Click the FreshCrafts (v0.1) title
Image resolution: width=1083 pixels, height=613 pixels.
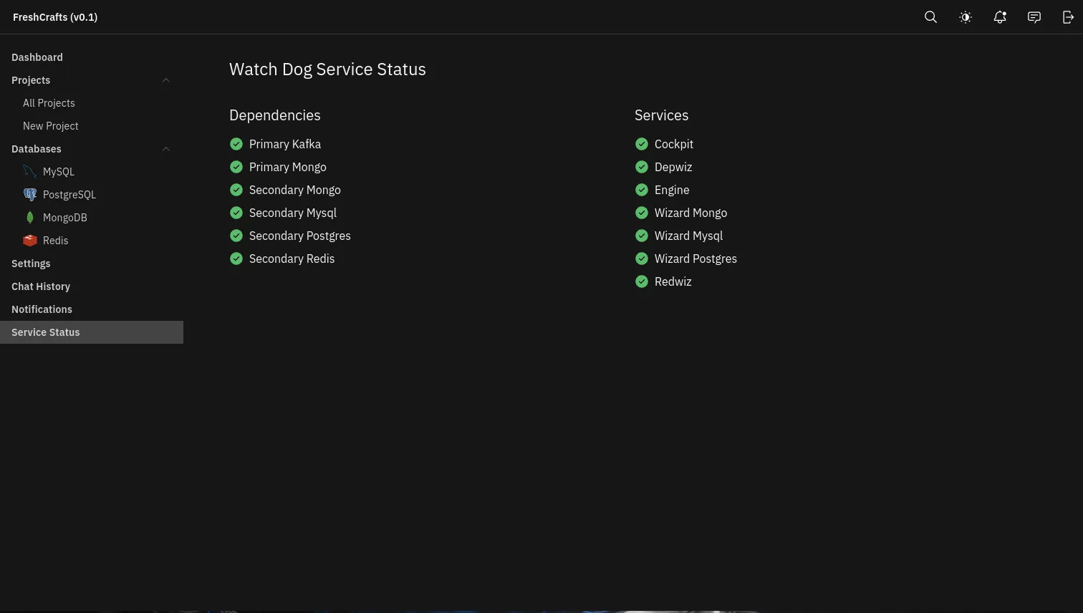55,17
